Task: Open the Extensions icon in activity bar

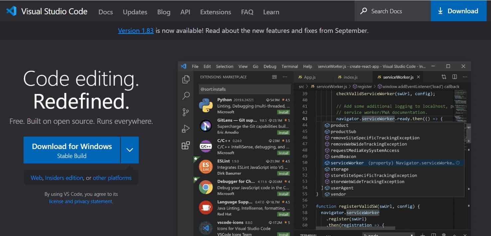Action: coord(186,145)
